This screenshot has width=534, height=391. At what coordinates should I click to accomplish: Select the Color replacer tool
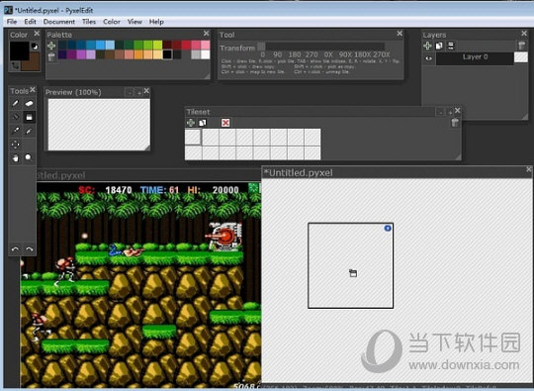(29, 131)
